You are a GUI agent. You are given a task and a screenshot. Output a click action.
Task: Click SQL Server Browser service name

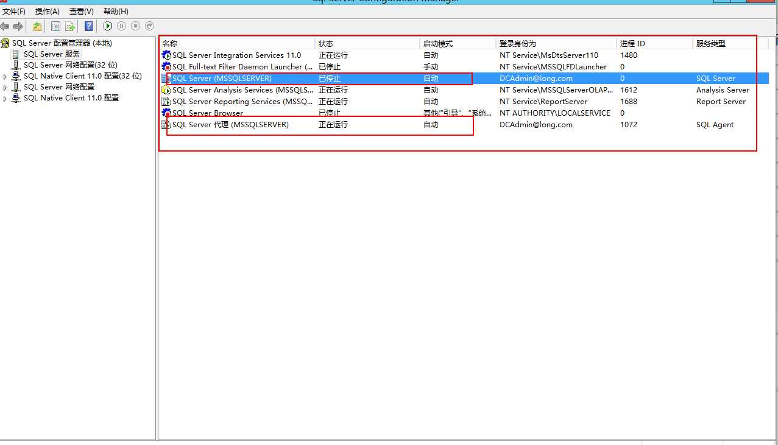coord(208,113)
